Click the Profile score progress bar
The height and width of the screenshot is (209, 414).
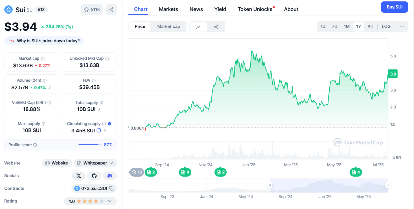coord(90,145)
